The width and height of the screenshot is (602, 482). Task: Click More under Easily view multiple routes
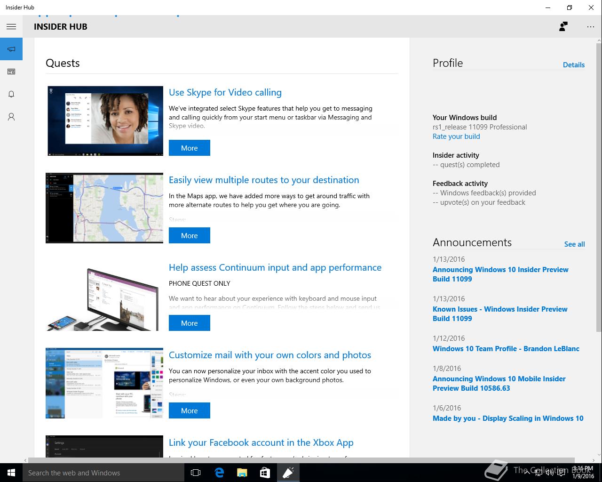[x=190, y=235]
